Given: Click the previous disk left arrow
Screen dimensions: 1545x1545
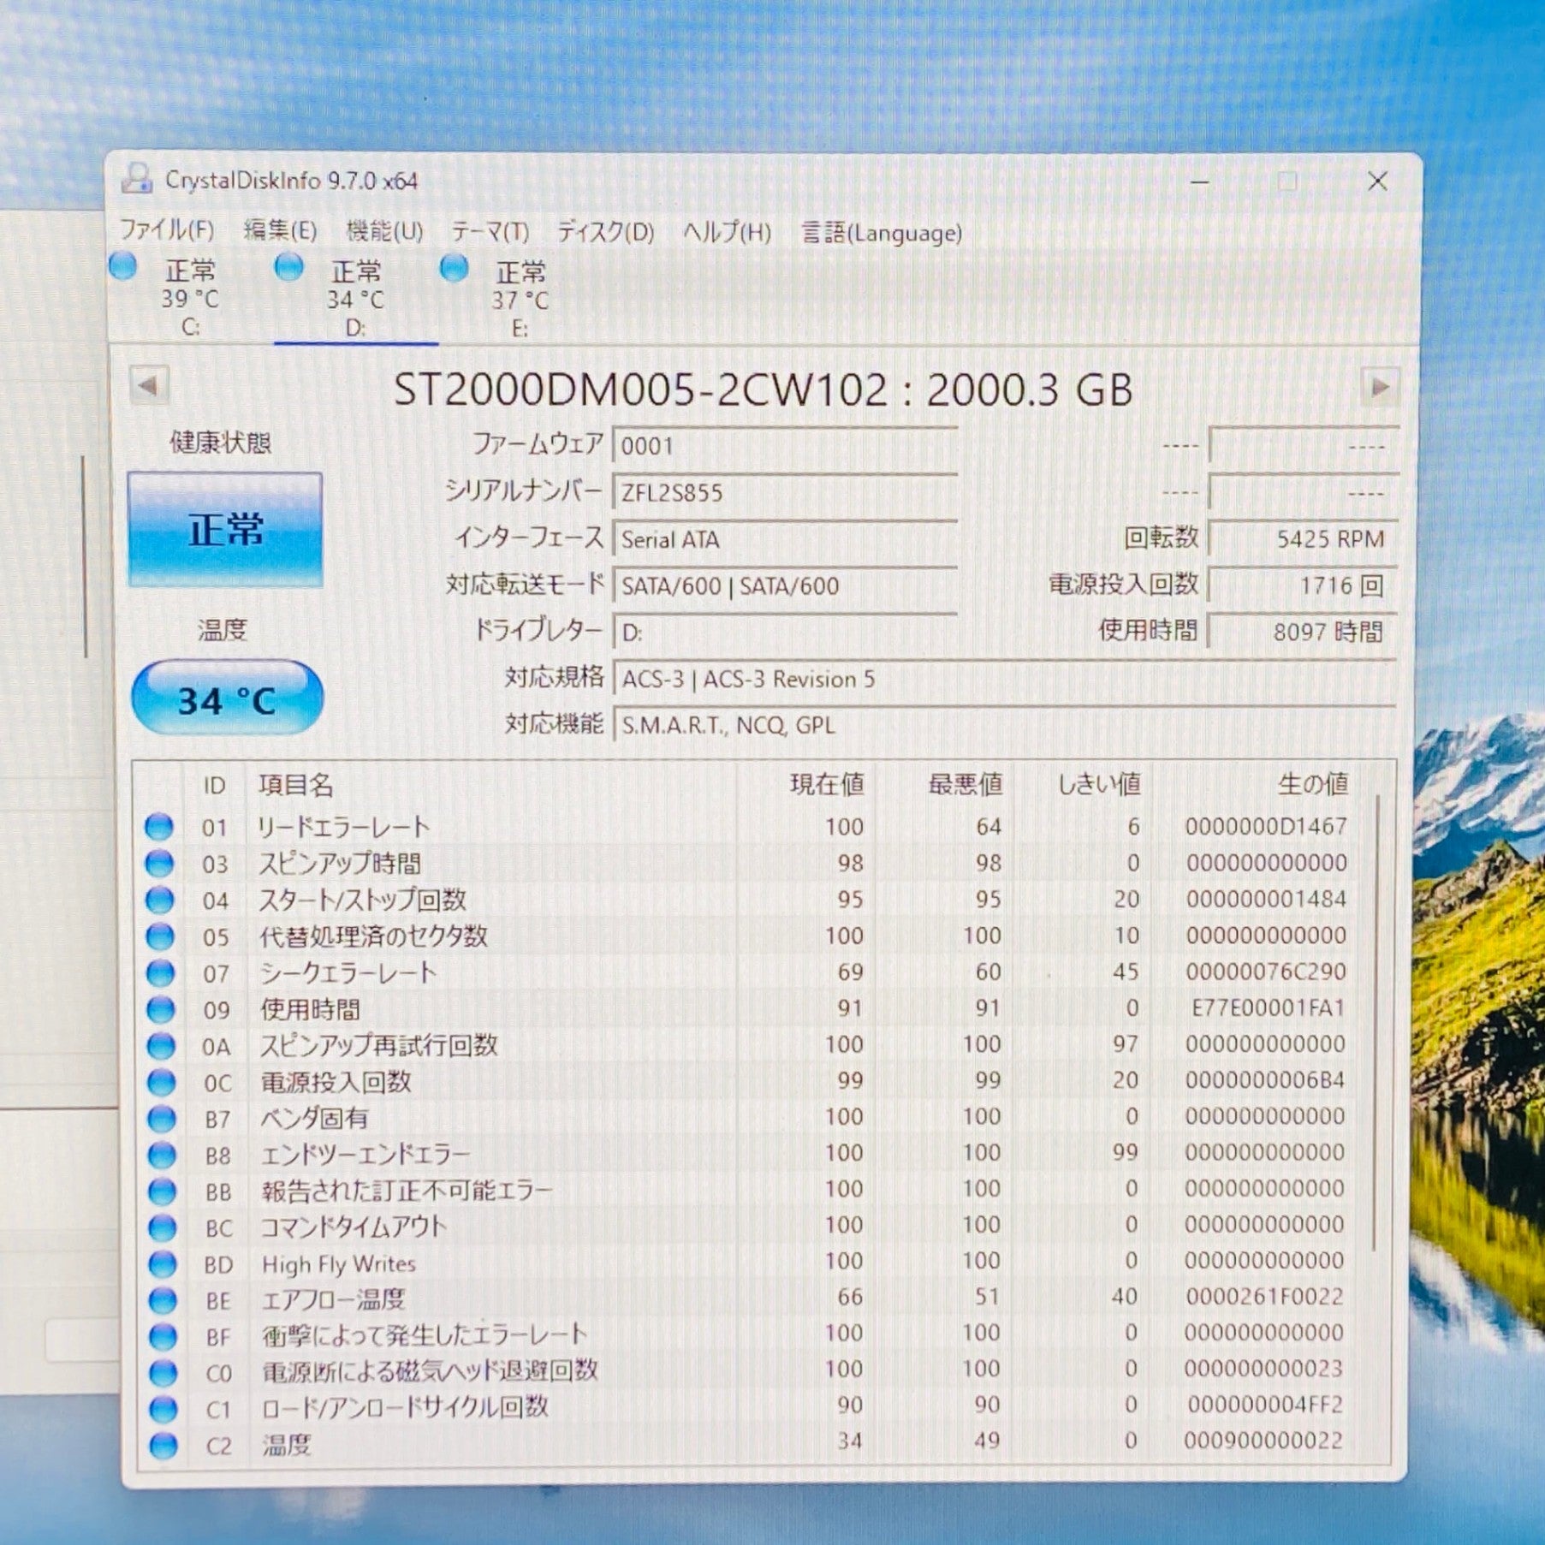Looking at the screenshot, I should tap(148, 386).
